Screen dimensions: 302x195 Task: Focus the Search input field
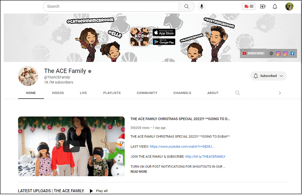tap(111, 6)
